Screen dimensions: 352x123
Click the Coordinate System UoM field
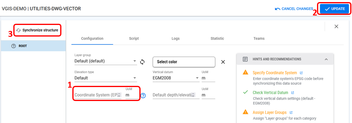click(132, 95)
